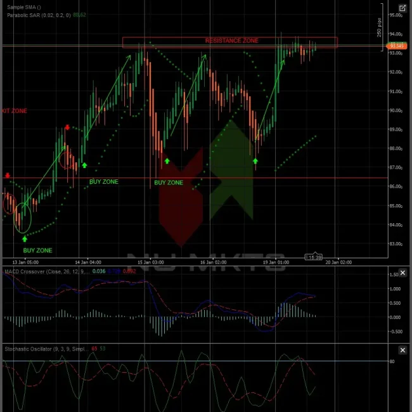Click the small red circle around the 14 Jan candles
Screen dimensions: 412x412
click(66, 158)
